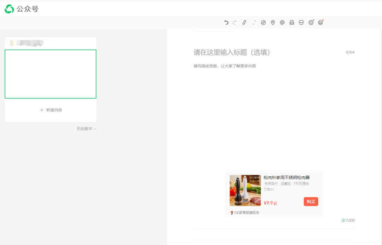The width and height of the screenshot is (382, 245).
Task: Click the 运费险 tag
Action: pos(285,183)
